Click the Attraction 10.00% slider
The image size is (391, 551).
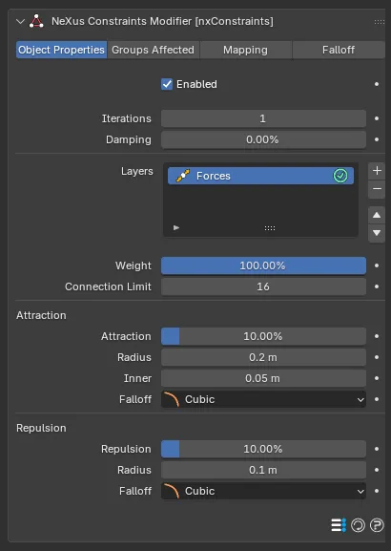click(263, 336)
